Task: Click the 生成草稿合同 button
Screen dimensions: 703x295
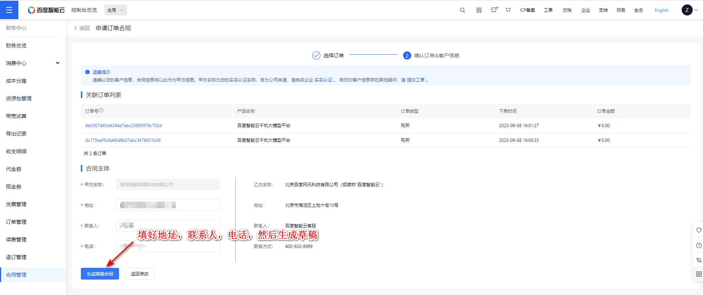Action: (x=100, y=274)
